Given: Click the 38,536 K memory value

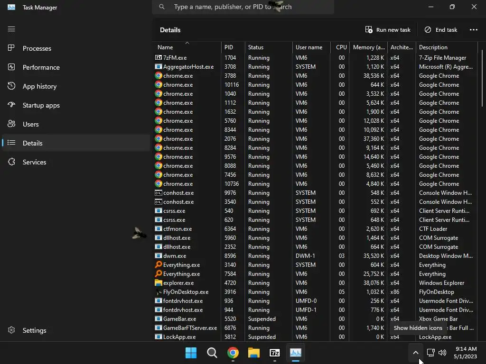Looking at the screenshot, I should 374,75.
